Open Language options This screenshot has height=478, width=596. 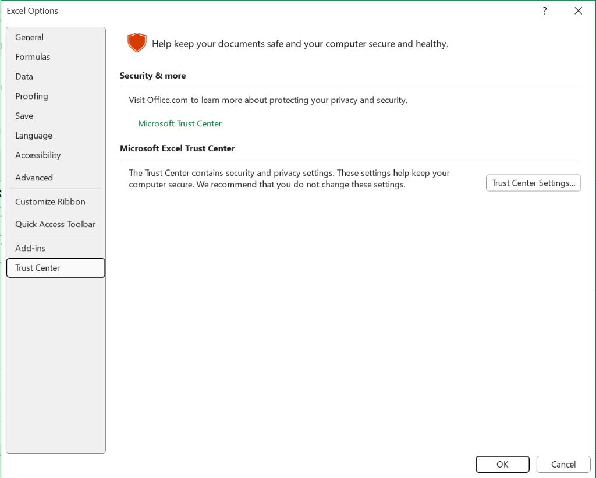click(55, 136)
